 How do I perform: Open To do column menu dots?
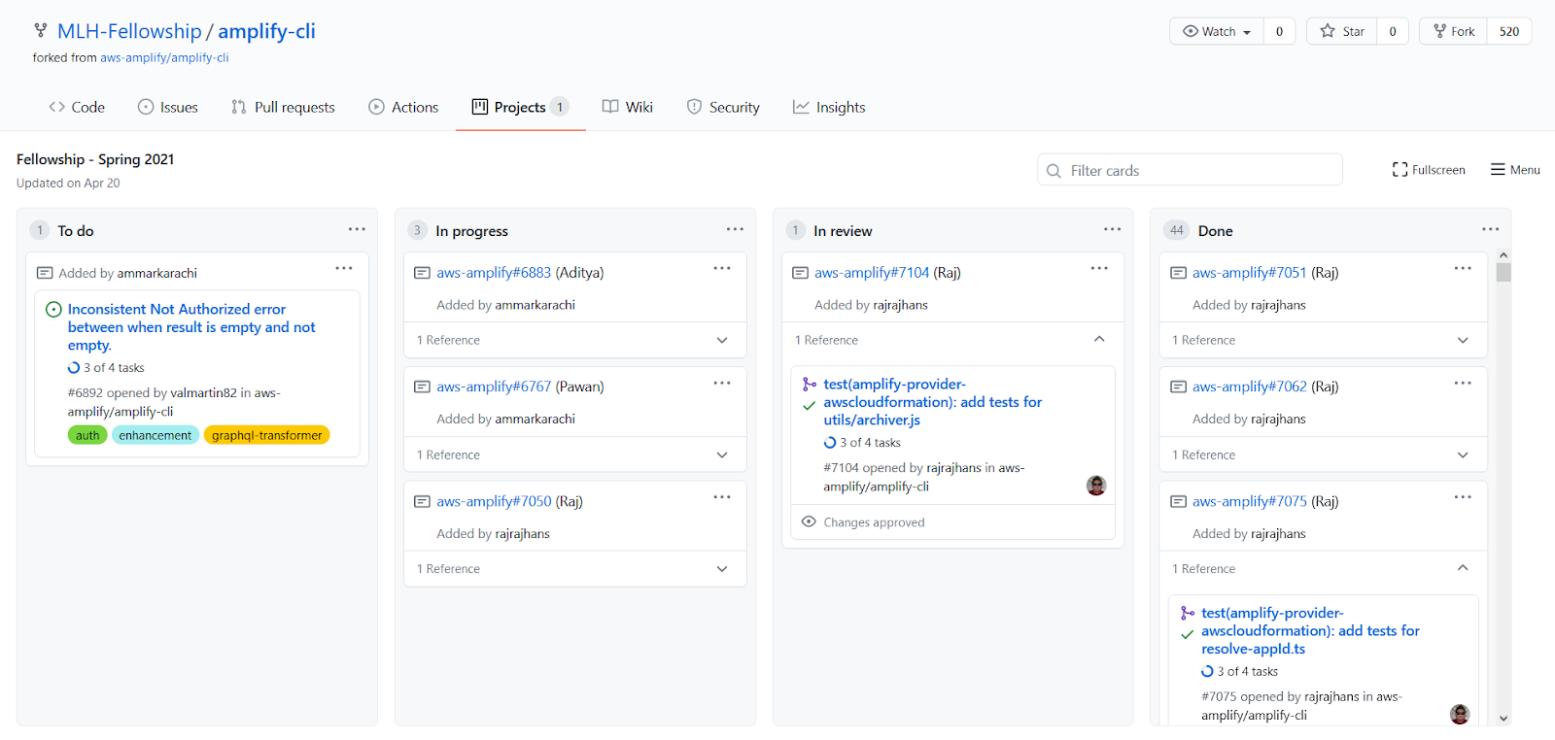(357, 229)
